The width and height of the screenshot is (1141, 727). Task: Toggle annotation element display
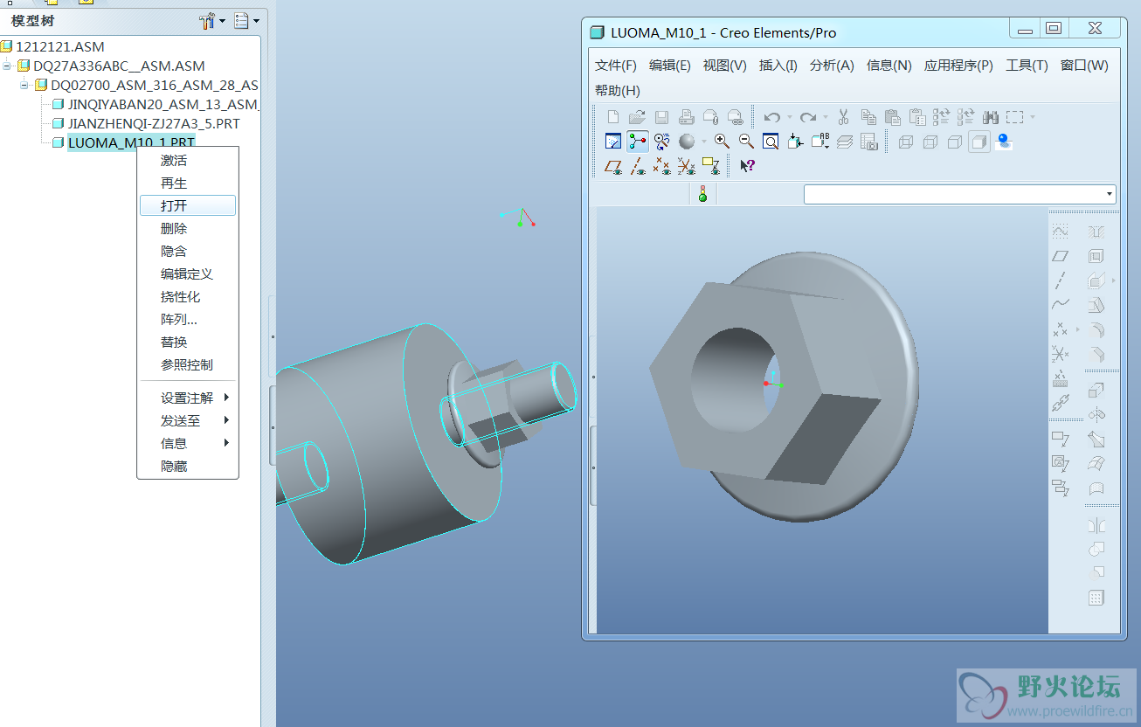[x=710, y=165]
